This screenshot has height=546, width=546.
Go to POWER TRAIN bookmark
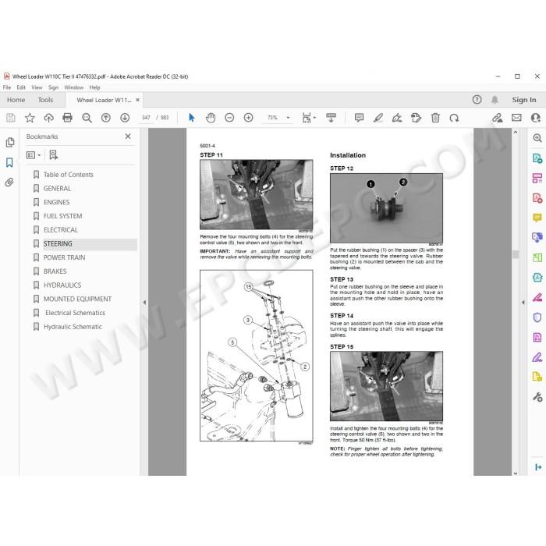(x=64, y=257)
